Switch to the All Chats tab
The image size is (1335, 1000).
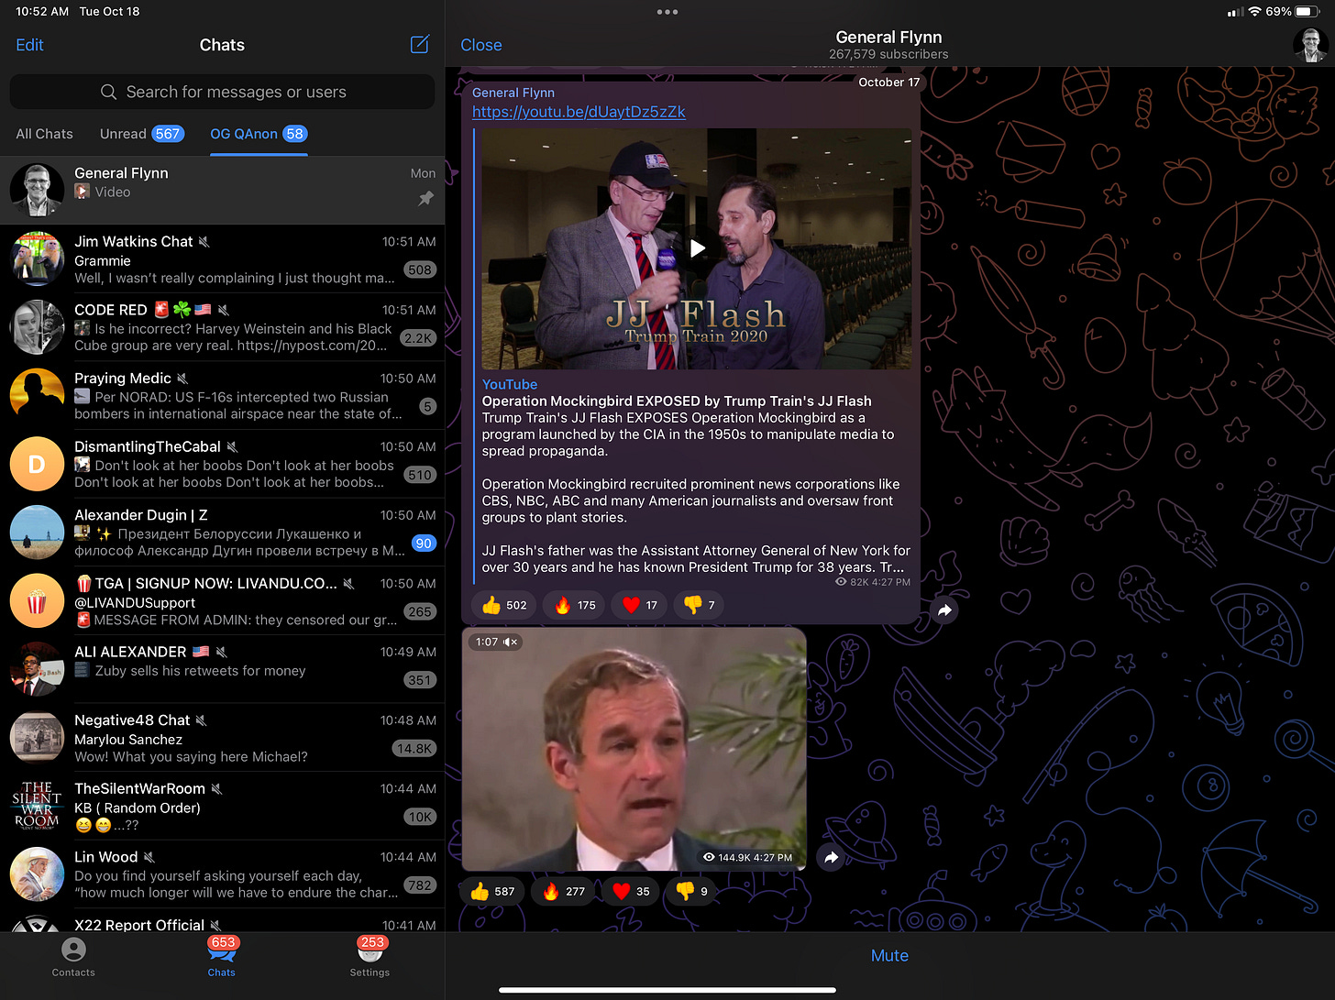(x=44, y=134)
